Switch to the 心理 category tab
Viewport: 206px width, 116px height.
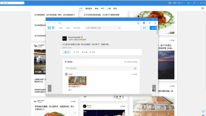coord(109,8)
